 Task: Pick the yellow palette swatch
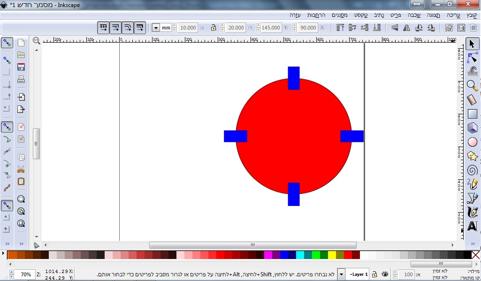(332, 255)
